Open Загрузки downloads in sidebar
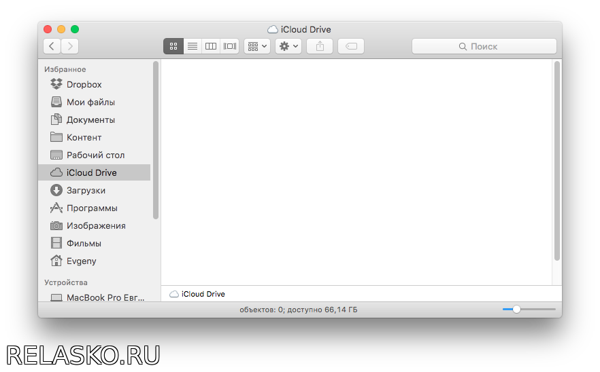This screenshot has width=600, height=372. (86, 191)
